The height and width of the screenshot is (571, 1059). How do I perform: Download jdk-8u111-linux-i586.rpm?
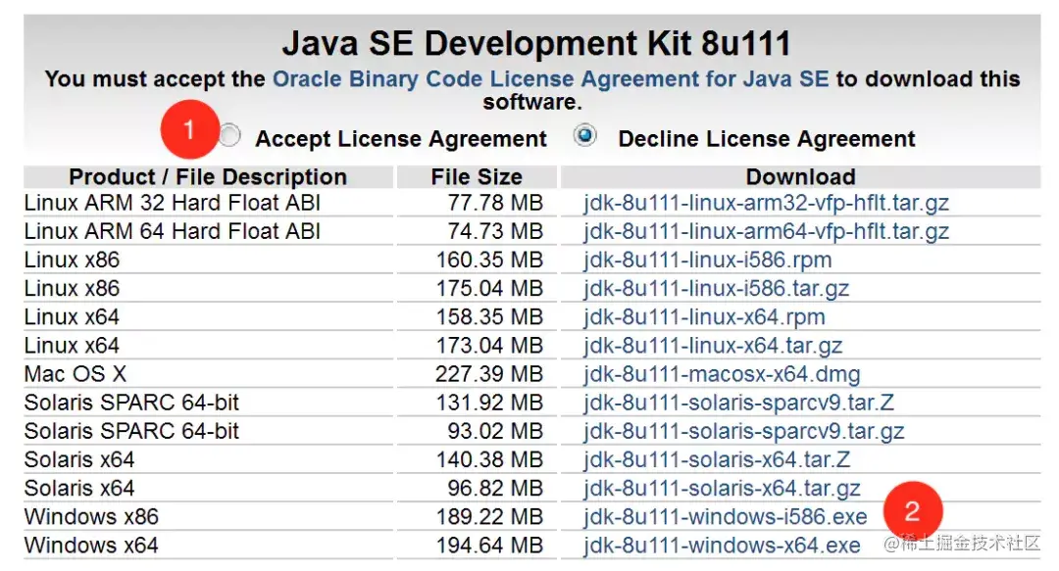pyautogui.click(x=708, y=260)
